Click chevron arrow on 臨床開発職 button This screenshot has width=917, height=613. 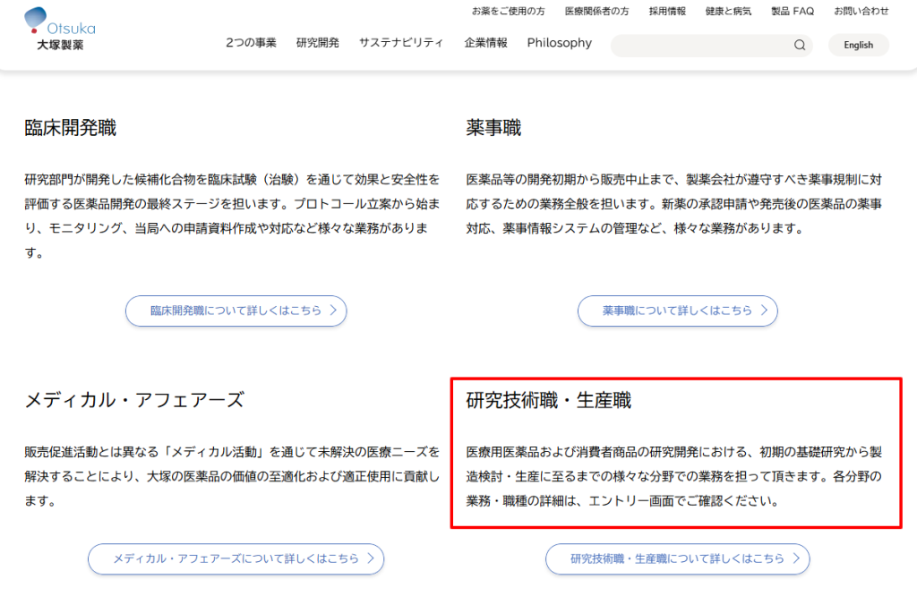[x=333, y=311]
